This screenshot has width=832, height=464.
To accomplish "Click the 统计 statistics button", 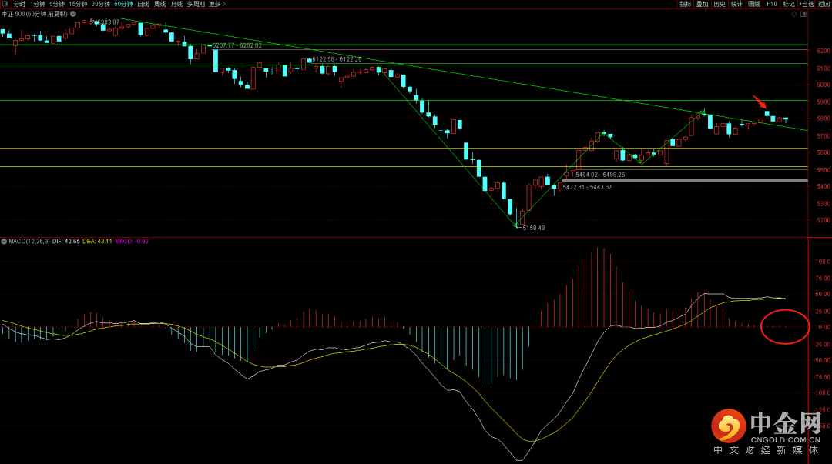I will click(x=736, y=4).
